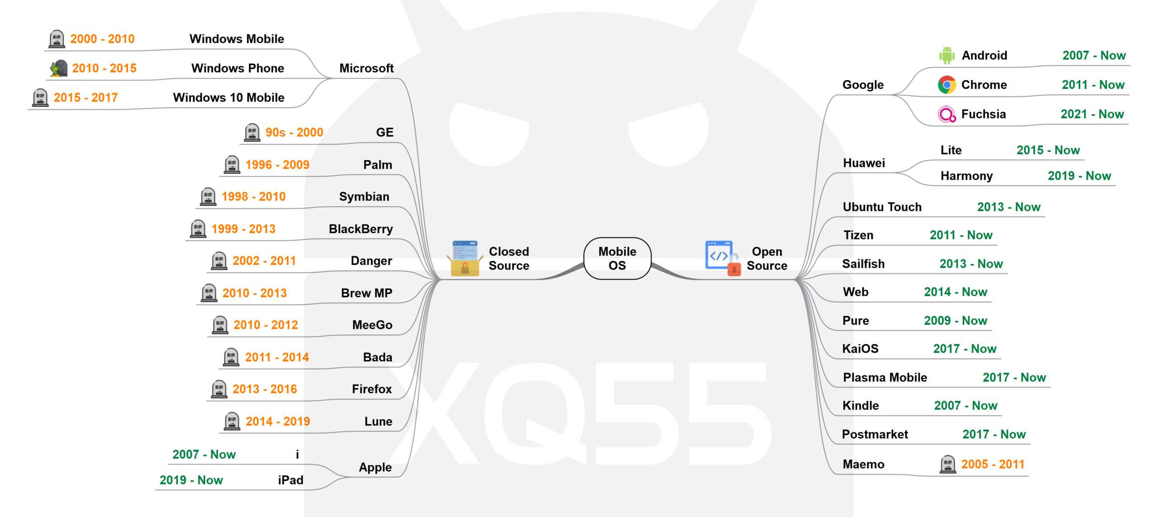Select the Huawei branch node
This screenshot has height=517, width=1158.
[864, 163]
